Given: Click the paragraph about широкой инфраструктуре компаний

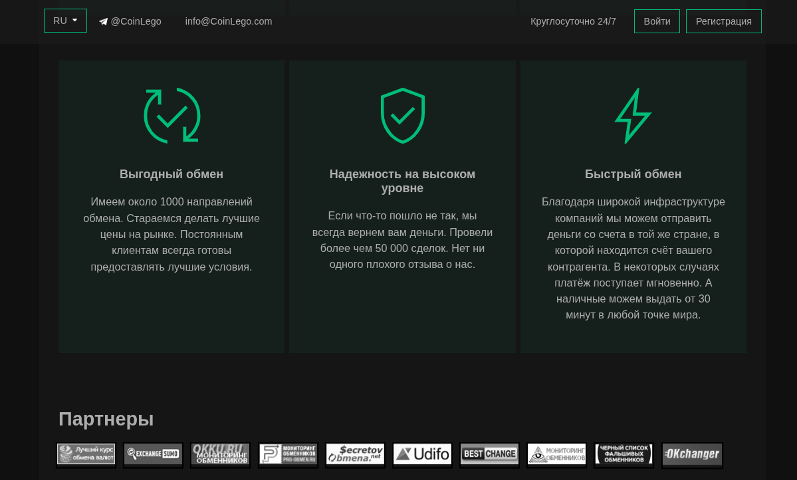Looking at the screenshot, I should pos(633,259).
